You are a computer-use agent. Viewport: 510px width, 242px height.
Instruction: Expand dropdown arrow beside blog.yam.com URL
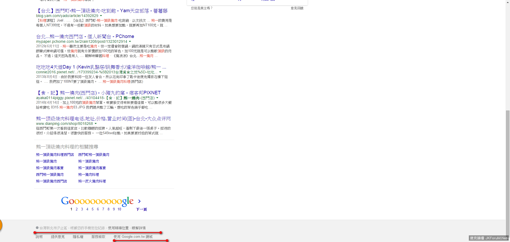pyautogui.click(x=101, y=16)
